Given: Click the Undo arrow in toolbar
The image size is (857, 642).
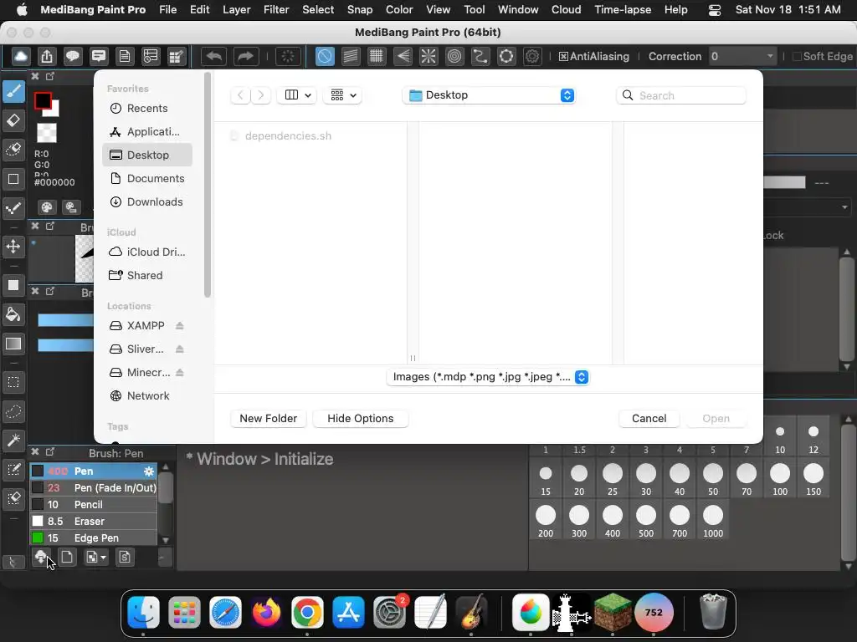Looking at the screenshot, I should coord(213,56).
